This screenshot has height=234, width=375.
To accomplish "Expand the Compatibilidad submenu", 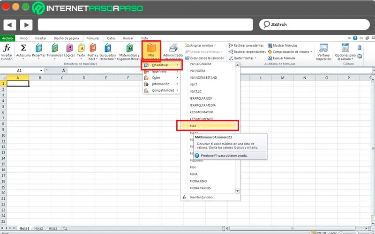I will (x=161, y=90).
